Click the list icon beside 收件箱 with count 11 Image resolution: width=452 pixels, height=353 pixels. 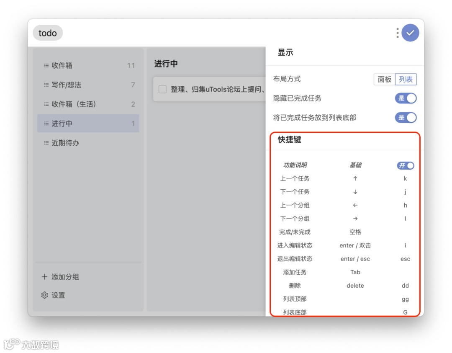point(46,65)
